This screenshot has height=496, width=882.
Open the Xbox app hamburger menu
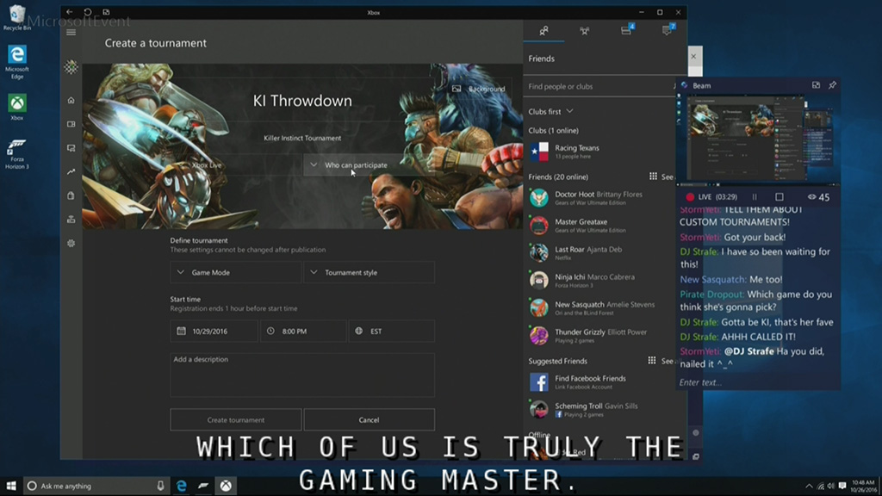click(71, 32)
